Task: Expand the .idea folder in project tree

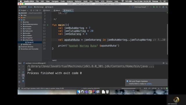Action: (x=19, y=15)
